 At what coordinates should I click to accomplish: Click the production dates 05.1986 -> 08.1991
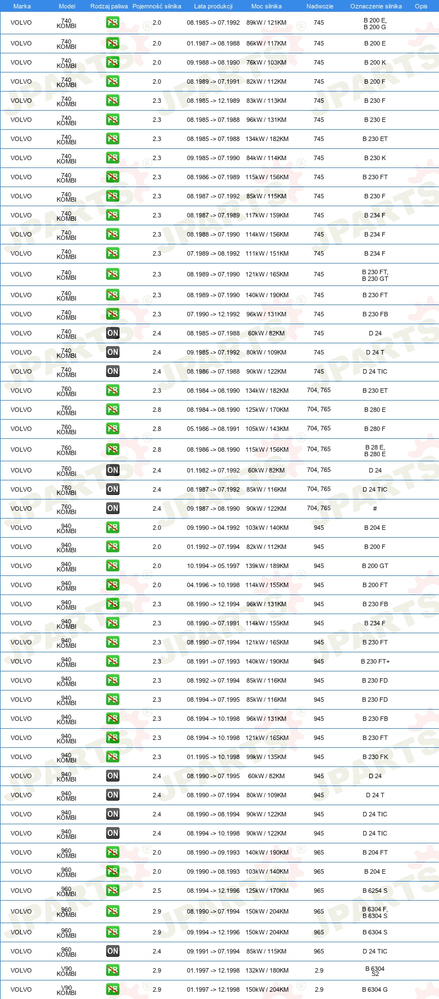(213, 429)
